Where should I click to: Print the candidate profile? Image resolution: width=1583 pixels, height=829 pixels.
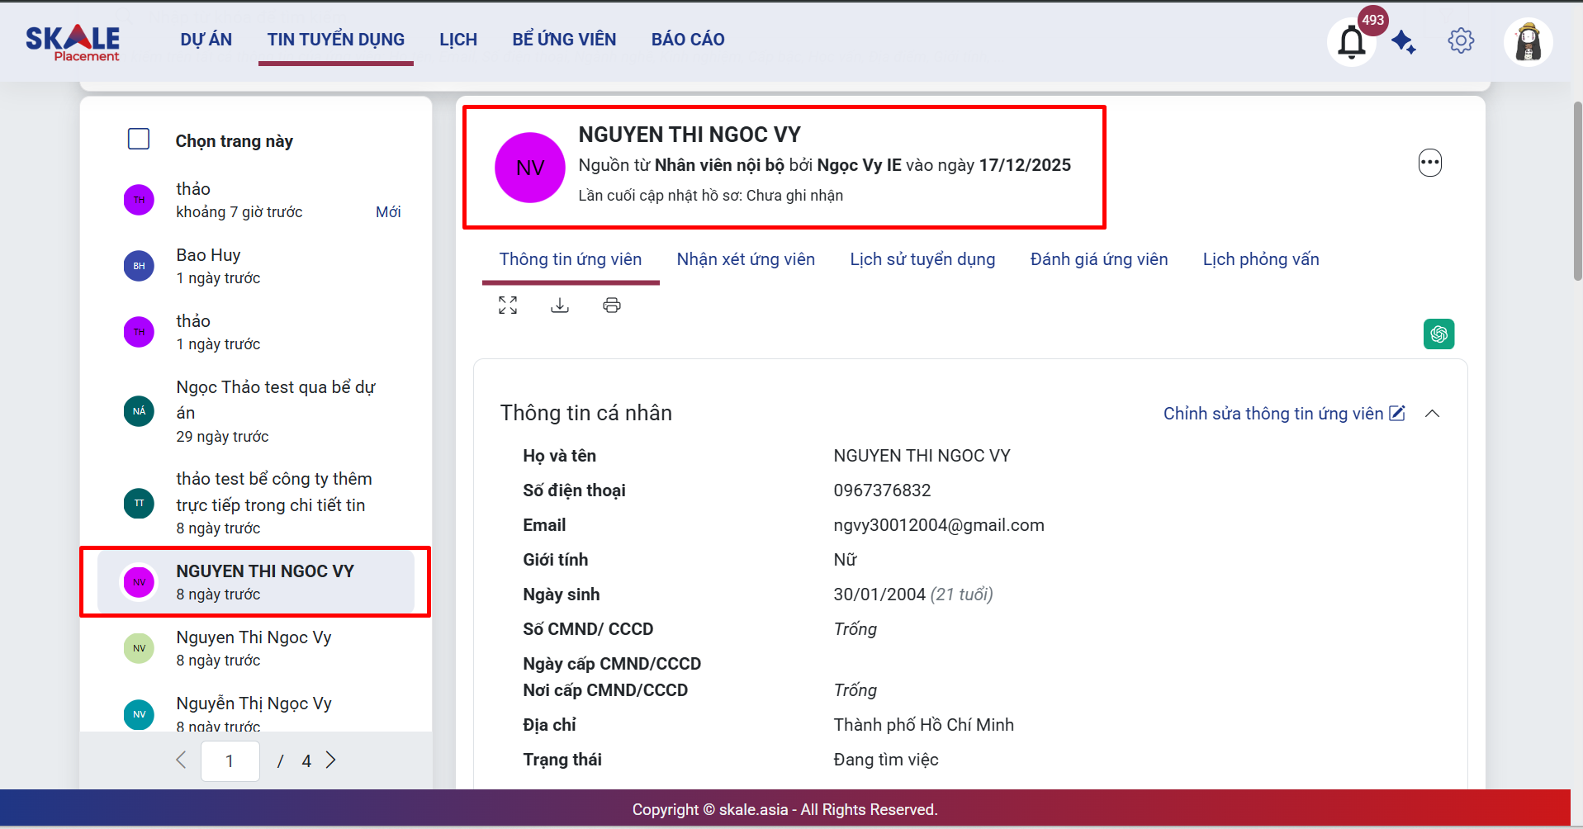[612, 306]
